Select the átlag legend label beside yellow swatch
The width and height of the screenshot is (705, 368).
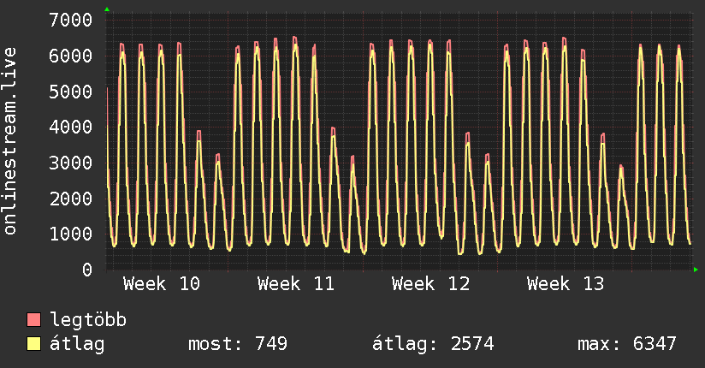[x=77, y=344]
